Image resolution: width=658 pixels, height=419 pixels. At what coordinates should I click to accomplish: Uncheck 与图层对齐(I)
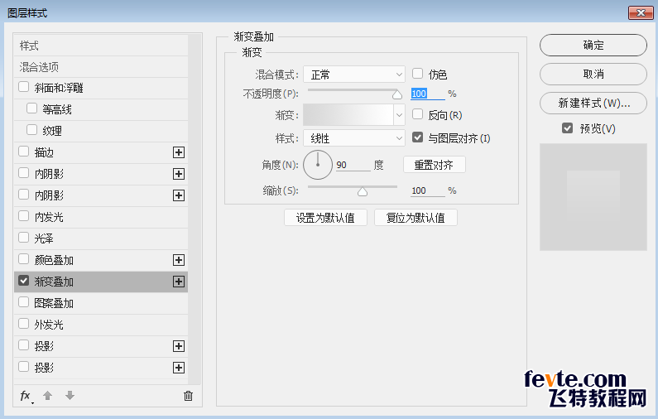(x=417, y=137)
